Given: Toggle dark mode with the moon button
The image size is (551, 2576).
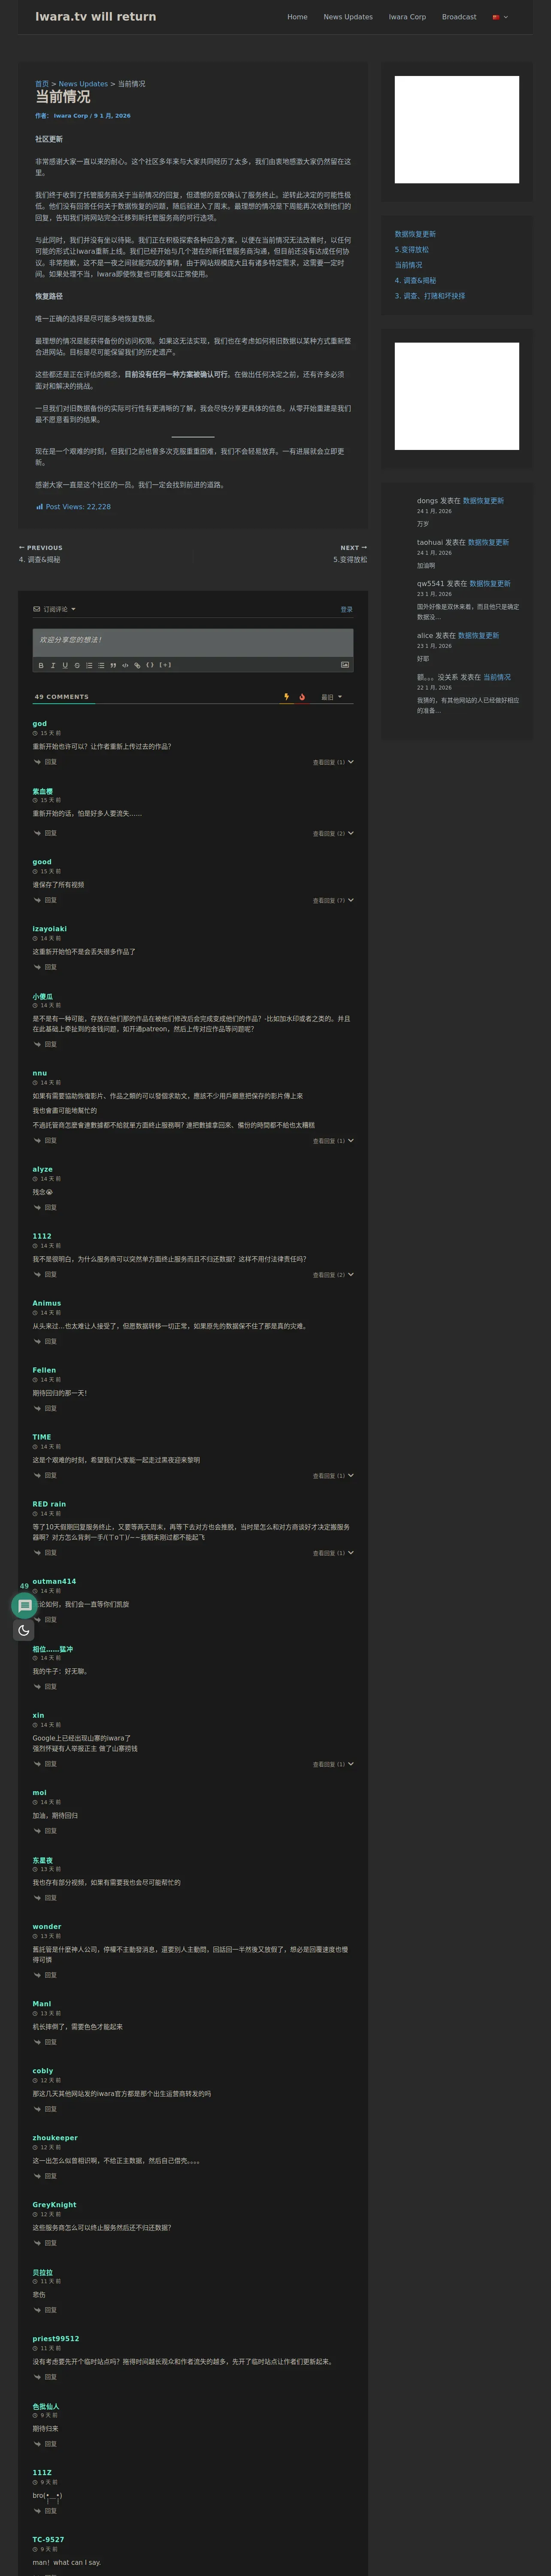Looking at the screenshot, I should click(24, 1631).
